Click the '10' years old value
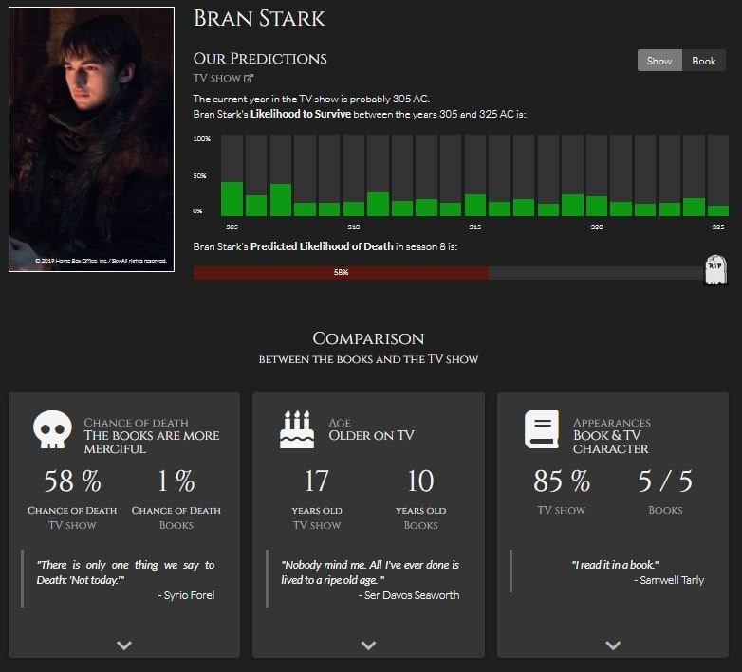This screenshot has height=672, width=742. [x=420, y=481]
